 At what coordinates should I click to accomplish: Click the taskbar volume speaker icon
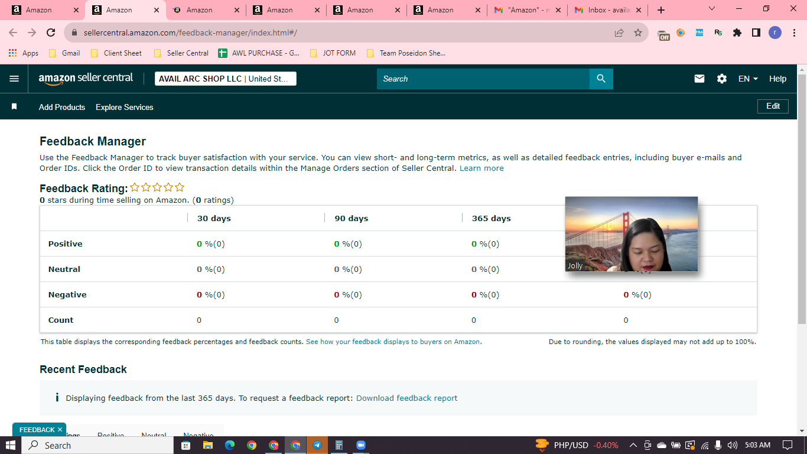[x=733, y=445]
